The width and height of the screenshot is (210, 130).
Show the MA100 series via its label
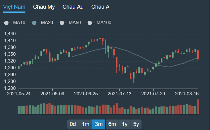(104, 23)
